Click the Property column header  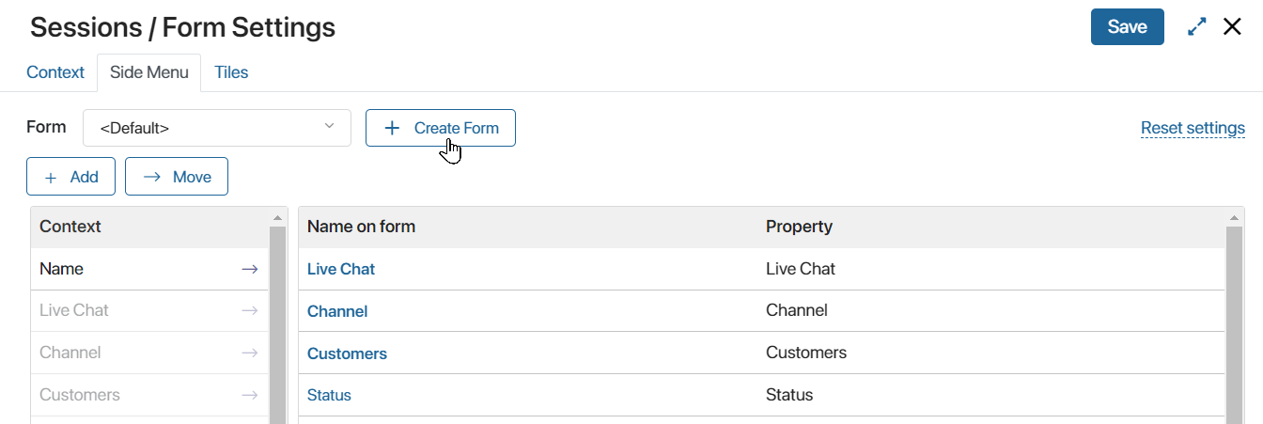(799, 227)
